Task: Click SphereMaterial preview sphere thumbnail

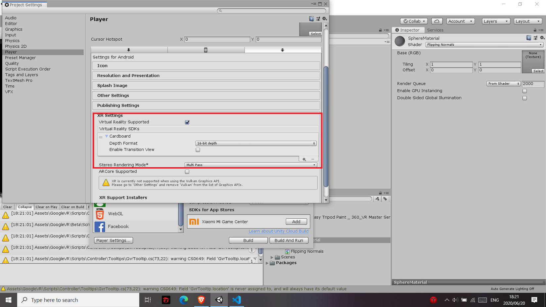Action: (x=400, y=41)
